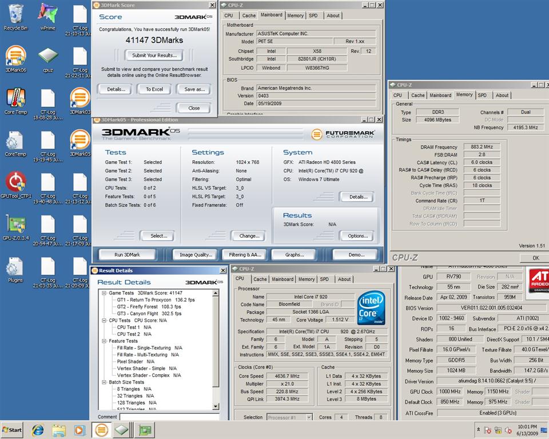This screenshot has height=439, width=549.
Task: Open Windows Explorer folder in taskbar
Action: (59, 430)
